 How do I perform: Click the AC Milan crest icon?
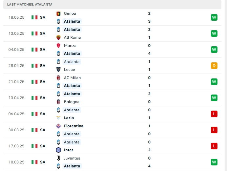(x=58, y=78)
